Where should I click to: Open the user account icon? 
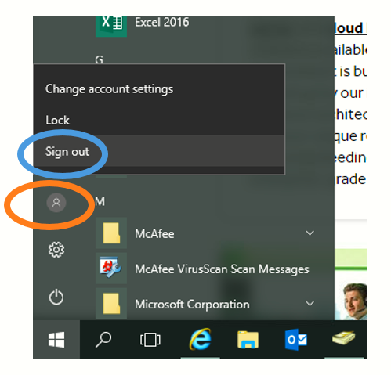(x=56, y=203)
